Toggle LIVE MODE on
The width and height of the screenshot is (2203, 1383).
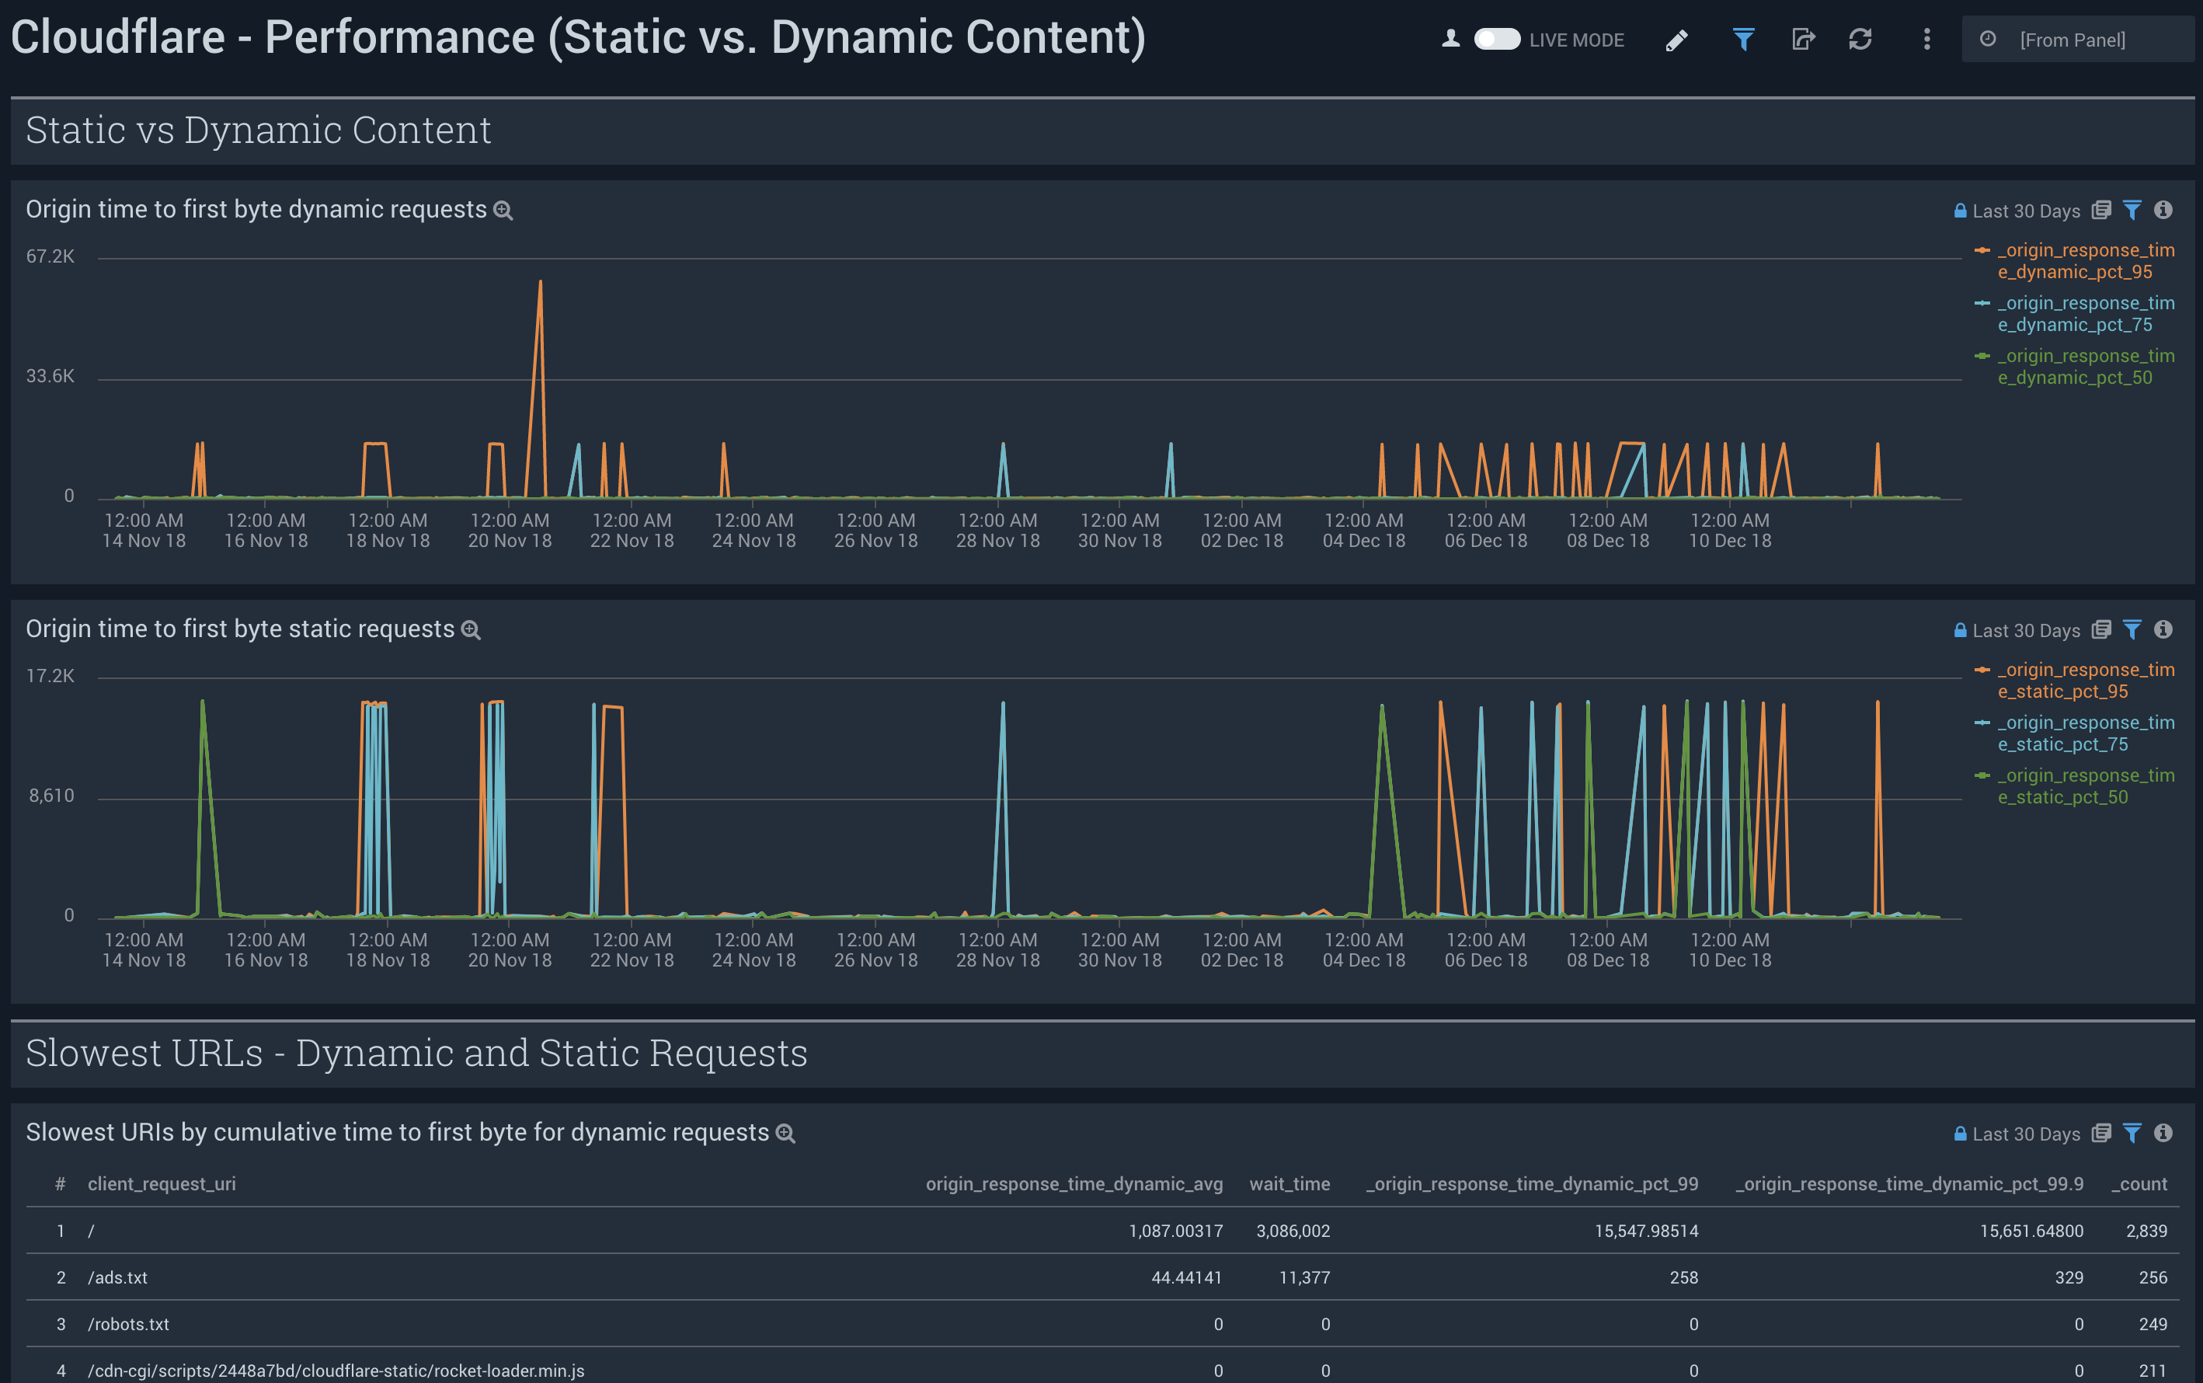coord(1498,40)
